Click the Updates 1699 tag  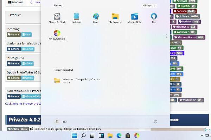pos(189,22)
